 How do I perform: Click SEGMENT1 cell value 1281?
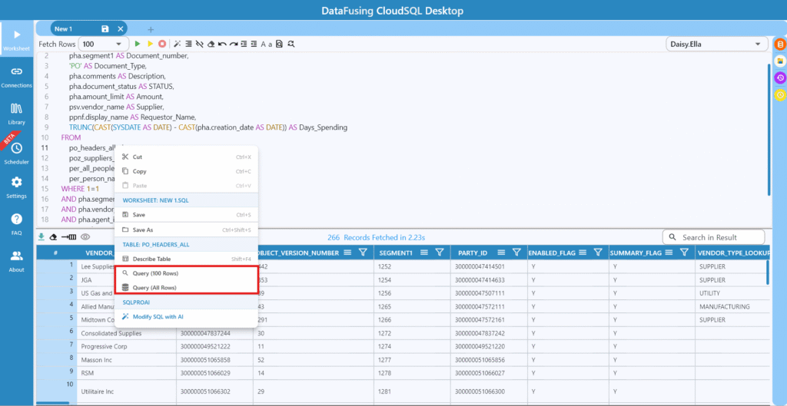[x=413, y=391]
